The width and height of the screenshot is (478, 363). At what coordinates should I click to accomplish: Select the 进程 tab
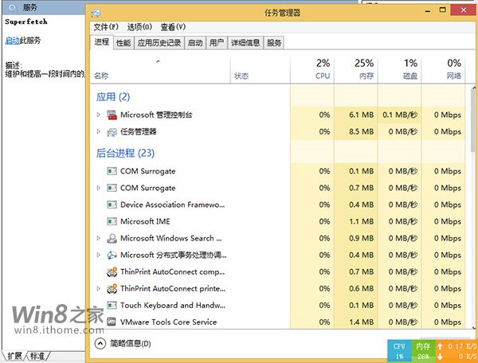pyautogui.click(x=102, y=42)
